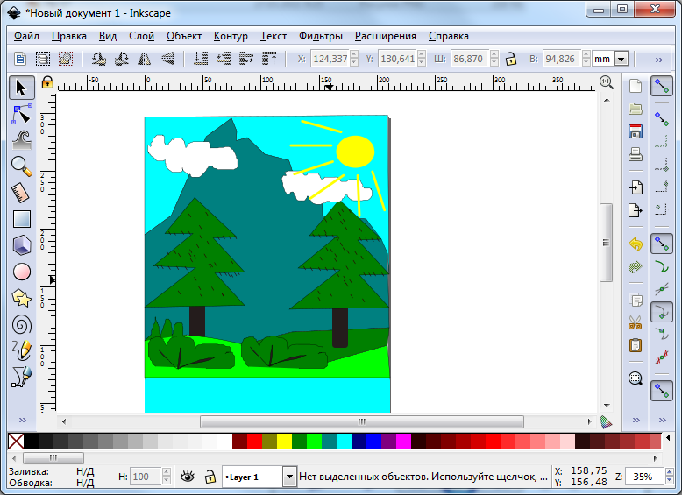Screen dimensions: 682x495
Task: Pick the yellow palette swatch
Action: coord(284,441)
